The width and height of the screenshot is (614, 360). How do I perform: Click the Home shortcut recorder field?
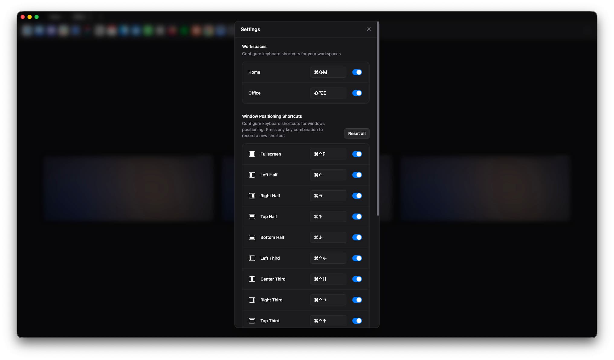point(328,72)
